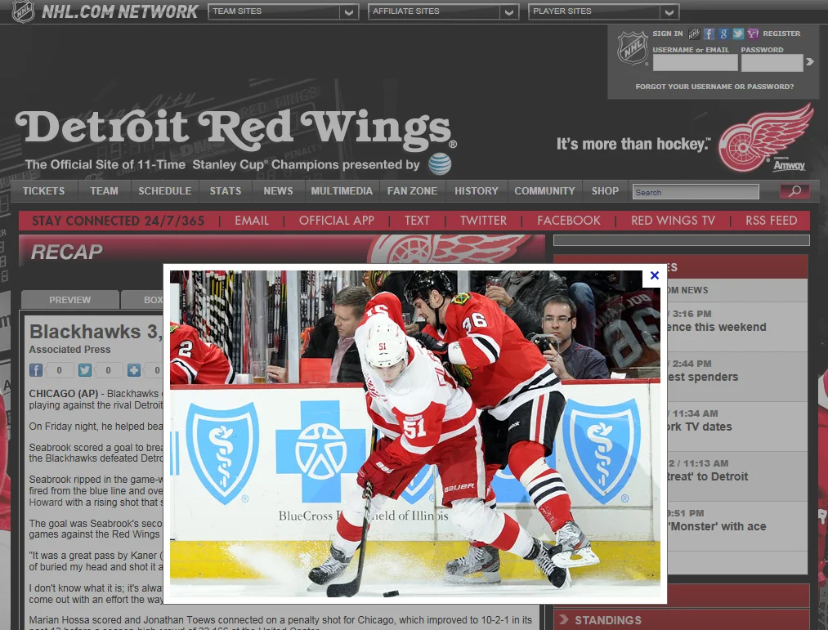Click the RSS Feed link

point(771,220)
